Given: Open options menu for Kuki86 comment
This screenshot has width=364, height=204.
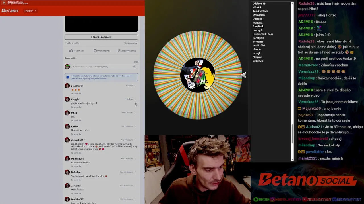Looking at the screenshot, I should (x=136, y=126).
